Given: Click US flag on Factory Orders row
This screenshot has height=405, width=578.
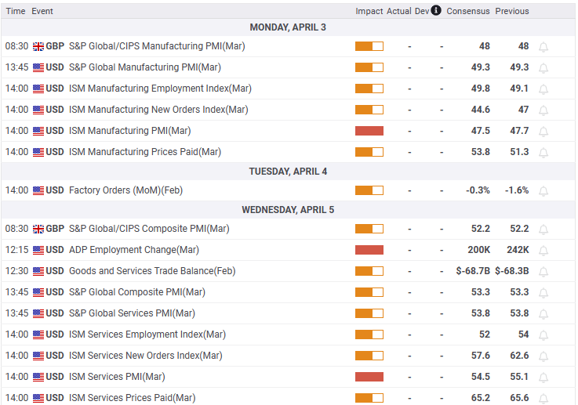Looking at the screenshot, I should click(x=38, y=190).
